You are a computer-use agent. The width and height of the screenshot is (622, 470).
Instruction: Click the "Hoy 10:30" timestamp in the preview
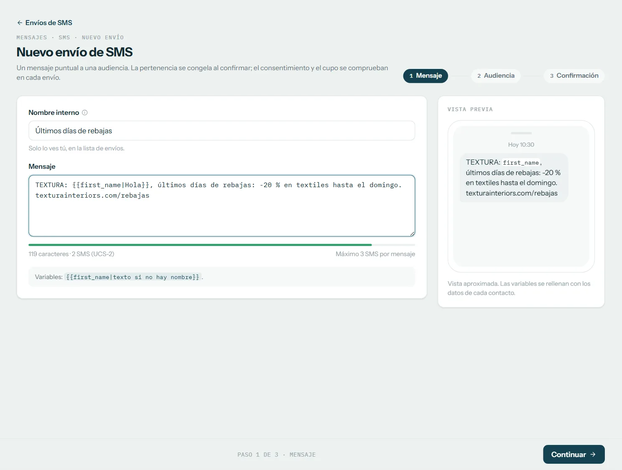tap(521, 145)
